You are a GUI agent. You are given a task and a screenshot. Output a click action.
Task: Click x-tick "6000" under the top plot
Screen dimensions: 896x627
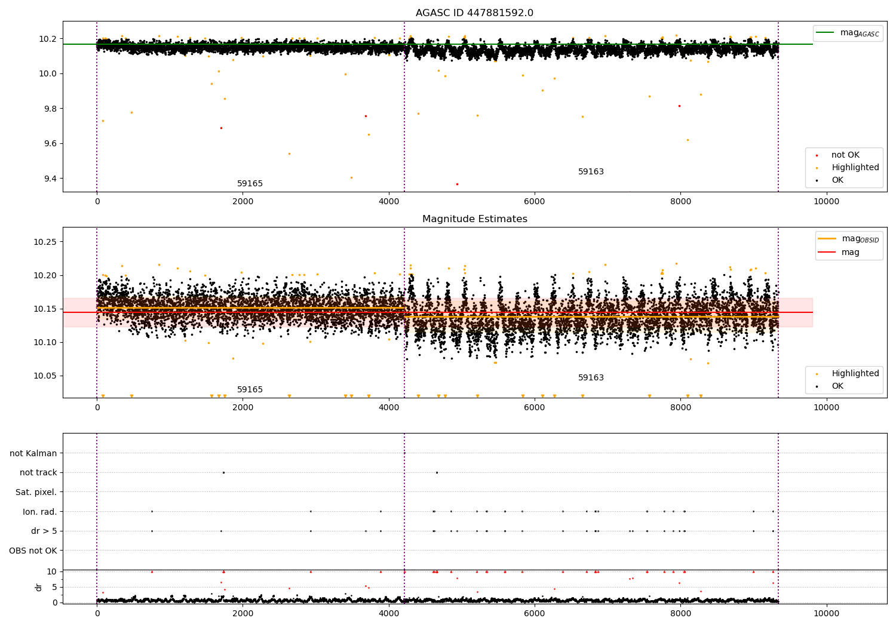pos(535,202)
